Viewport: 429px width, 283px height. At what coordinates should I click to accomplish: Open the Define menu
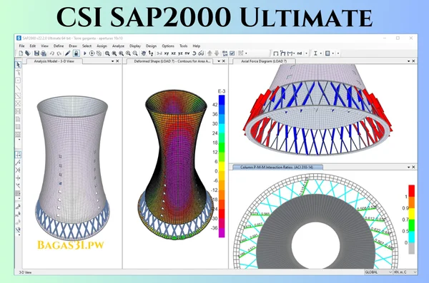(x=59, y=46)
